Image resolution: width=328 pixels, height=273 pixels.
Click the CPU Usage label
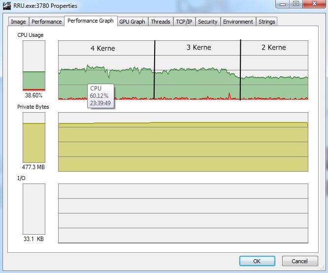pos(31,35)
